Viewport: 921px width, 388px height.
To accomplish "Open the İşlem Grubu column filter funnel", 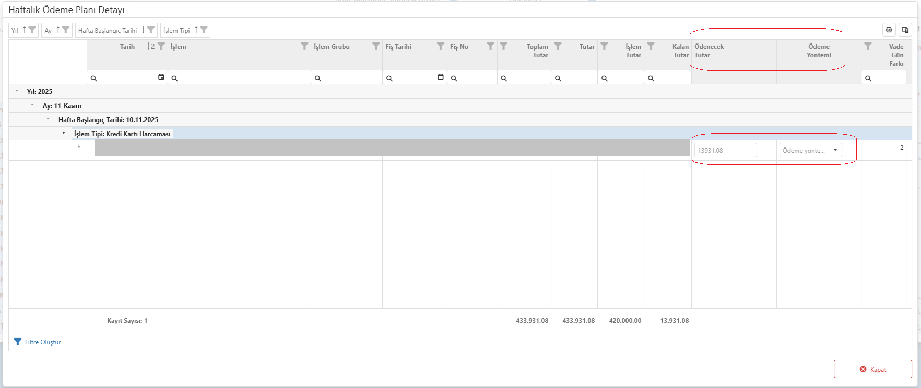I will (376, 46).
